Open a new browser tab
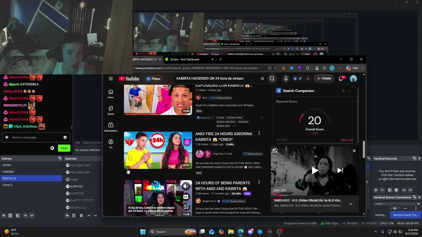 [220, 59]
